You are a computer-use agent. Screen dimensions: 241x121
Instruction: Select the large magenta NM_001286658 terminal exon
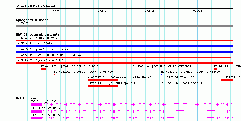point(36,118)
